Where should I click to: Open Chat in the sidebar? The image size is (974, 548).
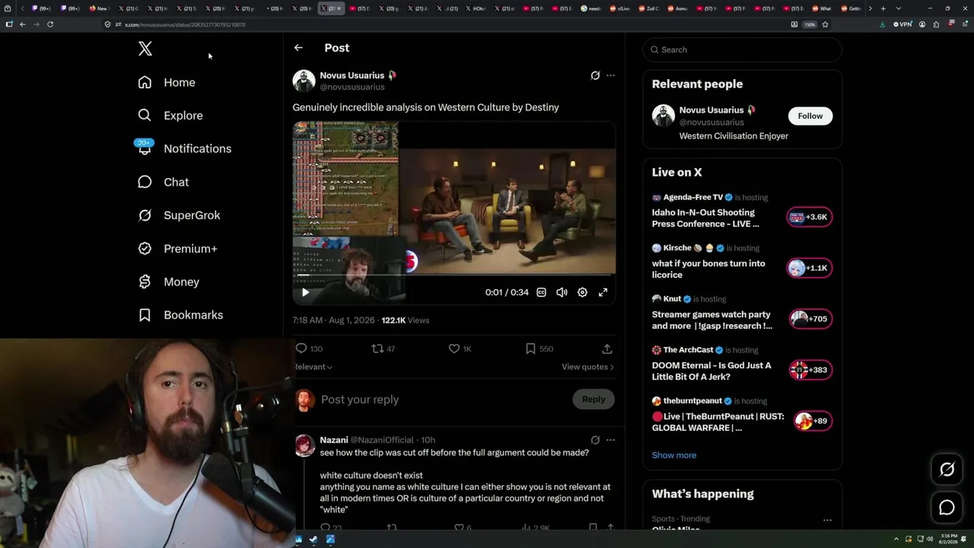tap(164, 182)
